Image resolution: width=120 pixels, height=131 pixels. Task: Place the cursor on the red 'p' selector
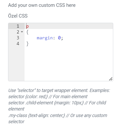27,26
